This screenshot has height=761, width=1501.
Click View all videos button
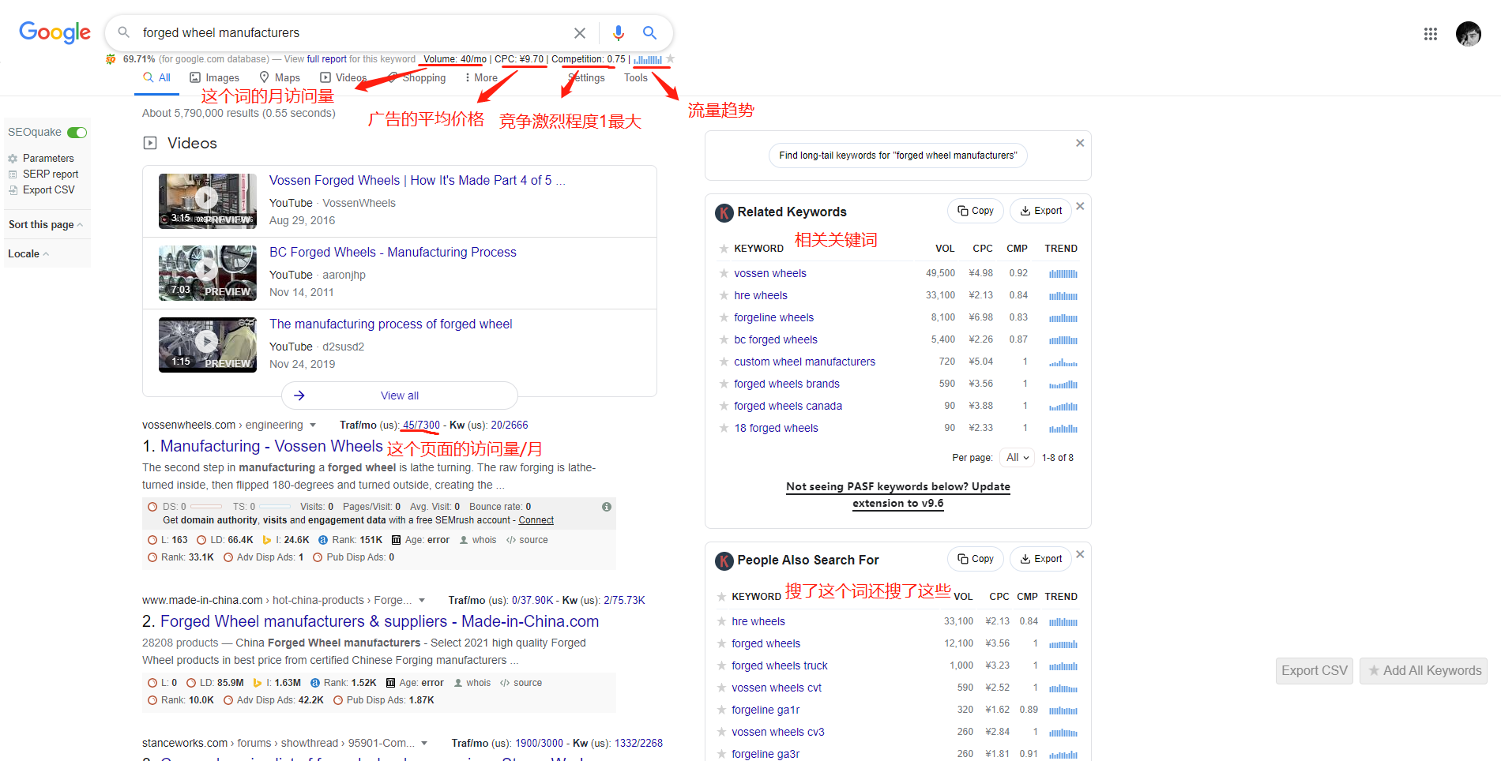[400, 395]
